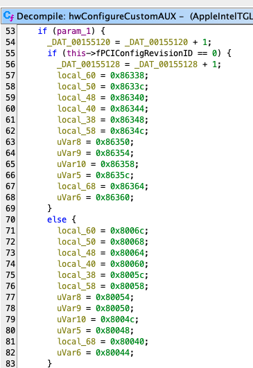253x368 pixels.
Task: Click value 0x86354
Action: (112, 153)
